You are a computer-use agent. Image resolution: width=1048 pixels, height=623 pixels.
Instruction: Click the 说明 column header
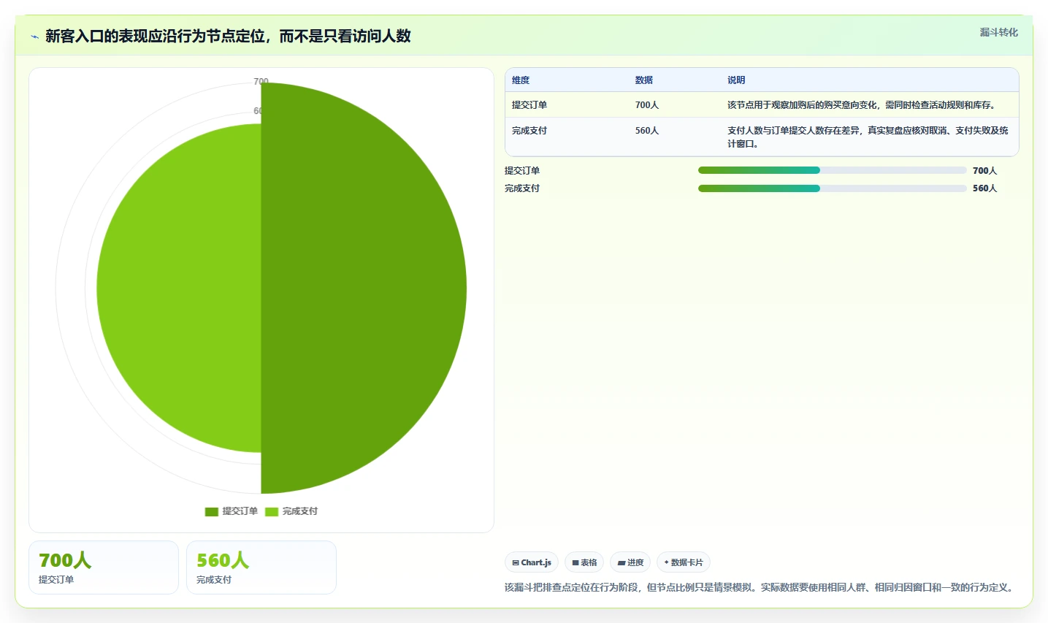(736, 80)
